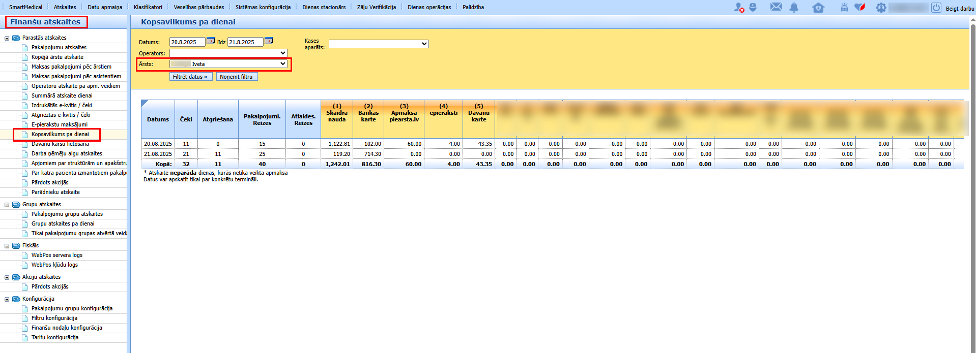The width and height of the screenshot is (976, 353).
Task: Open the Kases aparāts dropdown
Action: 379,44
